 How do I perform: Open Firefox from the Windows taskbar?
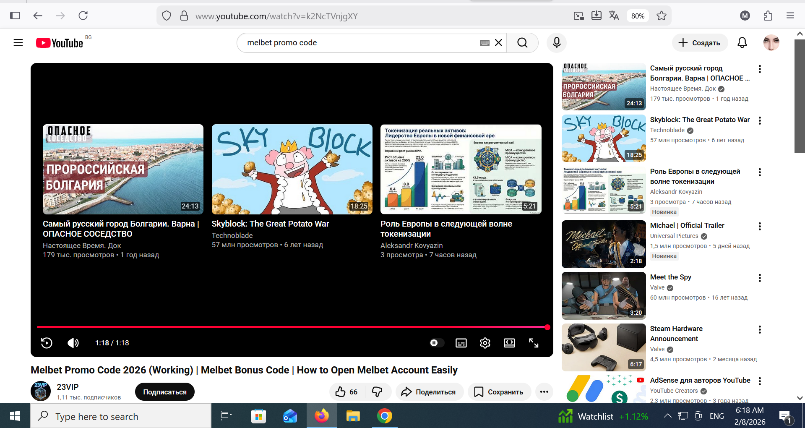point(322,416)
